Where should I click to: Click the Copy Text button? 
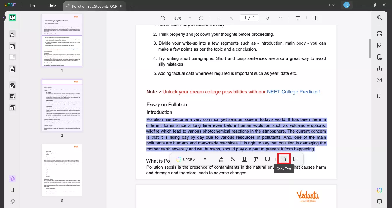tap(284, 159)
